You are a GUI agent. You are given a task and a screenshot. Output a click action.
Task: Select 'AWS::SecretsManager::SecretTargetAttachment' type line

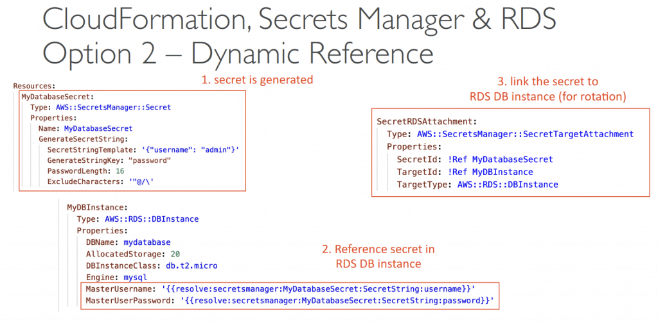pos(510,135)
